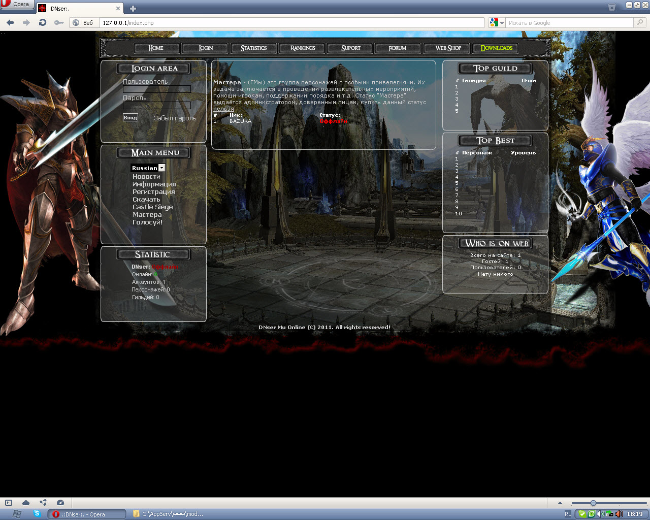Open the Statistics navigation item
The width and height of the screenshot is (650, 520).
[253, 48]
